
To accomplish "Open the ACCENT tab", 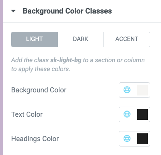I will tap(127, 39).
